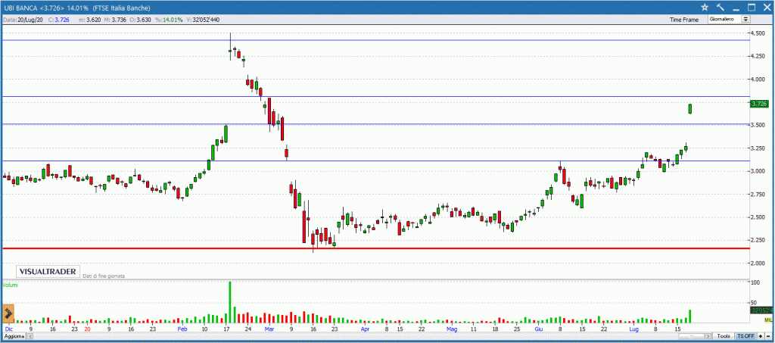This screenshot has width=775, height=343.
Task: Select the blue horizontal line near 3.80
Action: point(375,96)
